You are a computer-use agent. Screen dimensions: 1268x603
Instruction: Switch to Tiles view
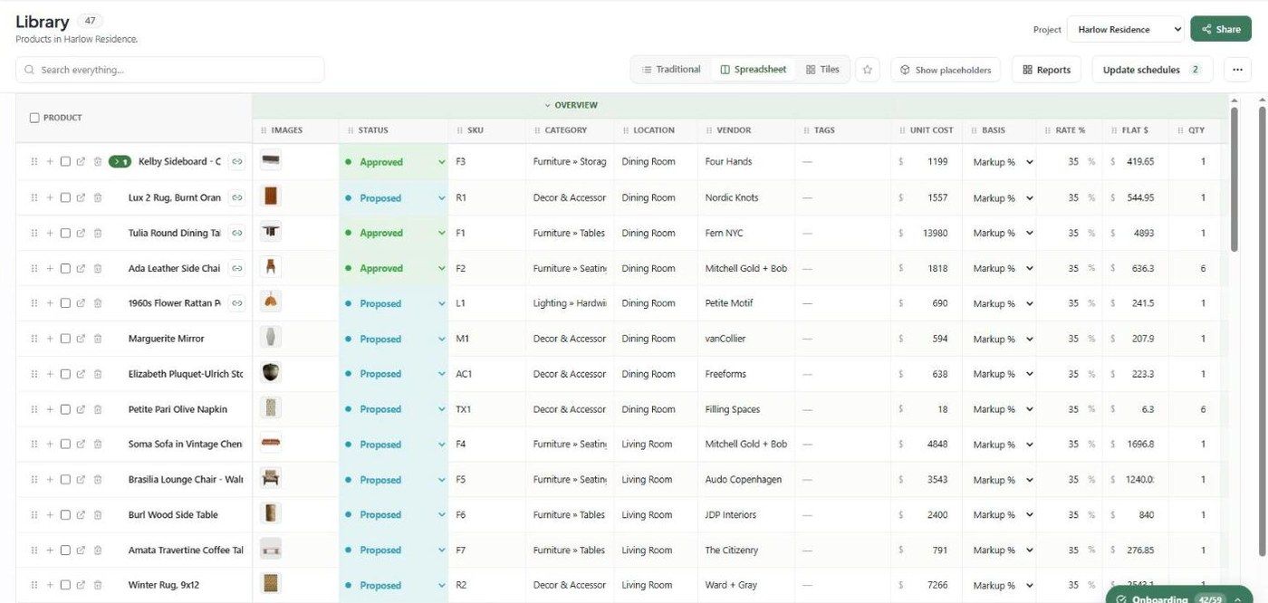(822, 70)
